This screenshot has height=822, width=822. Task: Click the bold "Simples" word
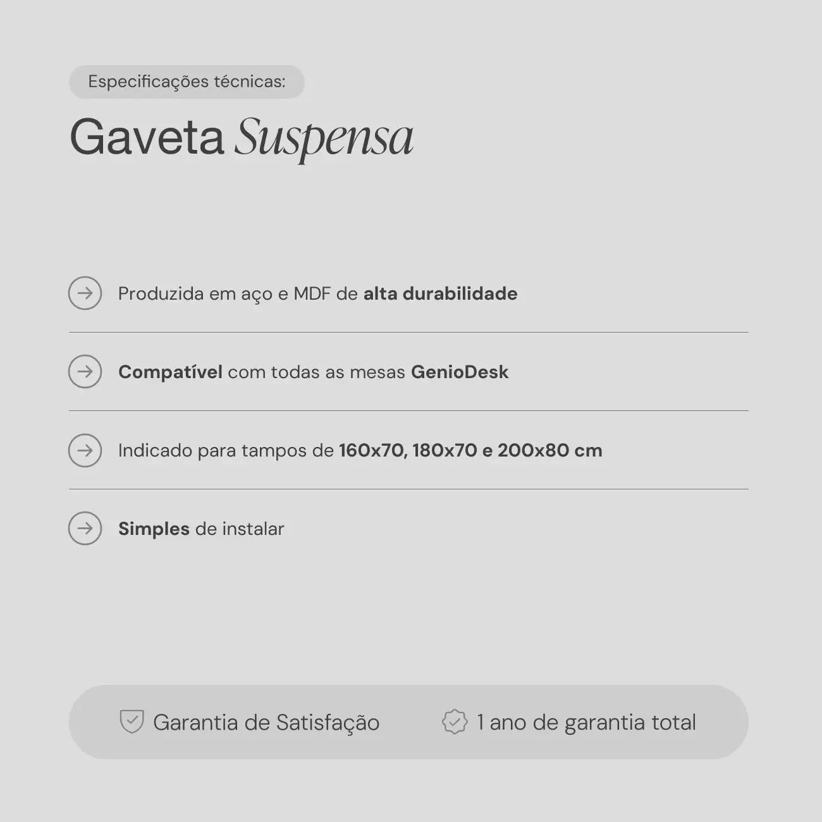pos(154,529)
